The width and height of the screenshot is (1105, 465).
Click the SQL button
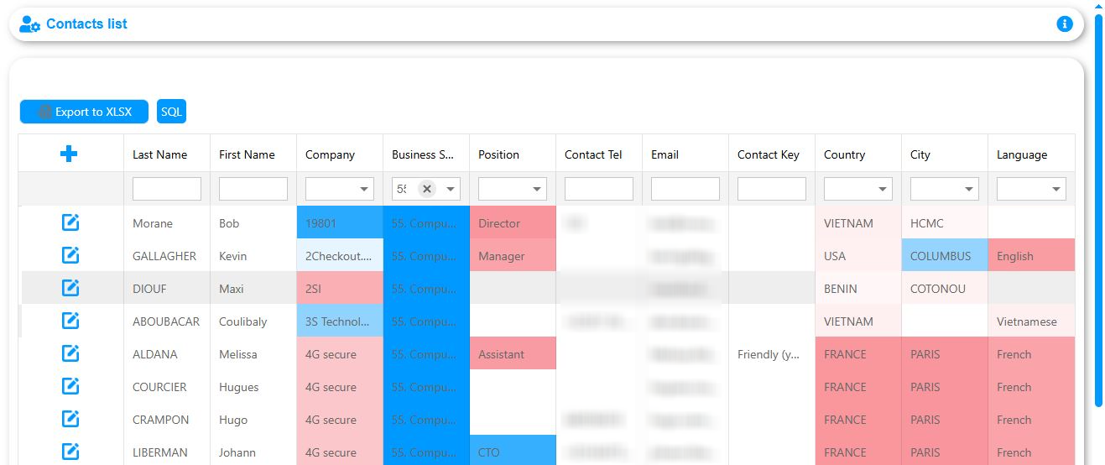171,112
